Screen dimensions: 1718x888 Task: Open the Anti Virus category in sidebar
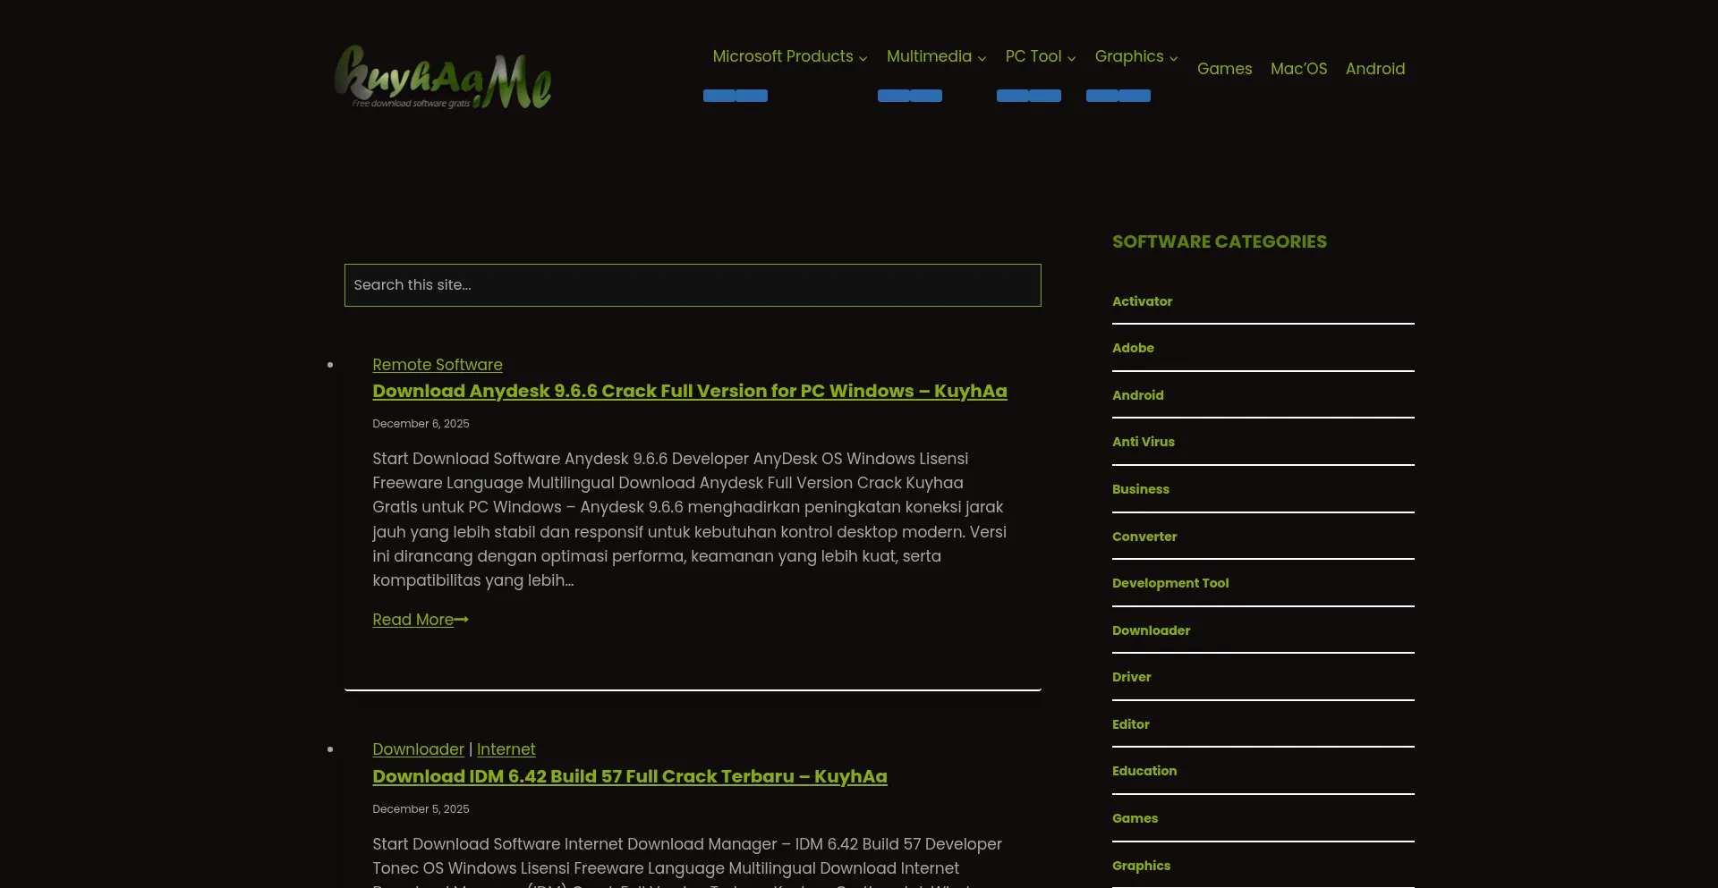pos(1143,442)
